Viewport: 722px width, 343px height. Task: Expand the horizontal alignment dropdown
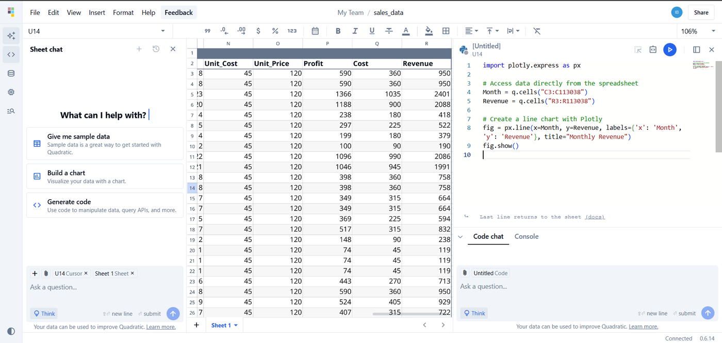[x=471, y=31]
